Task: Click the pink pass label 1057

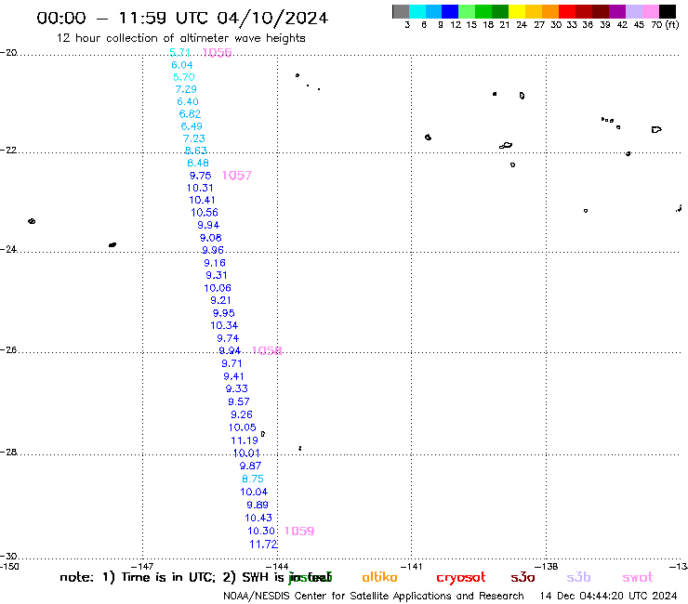Action: (x=237, y=176)
